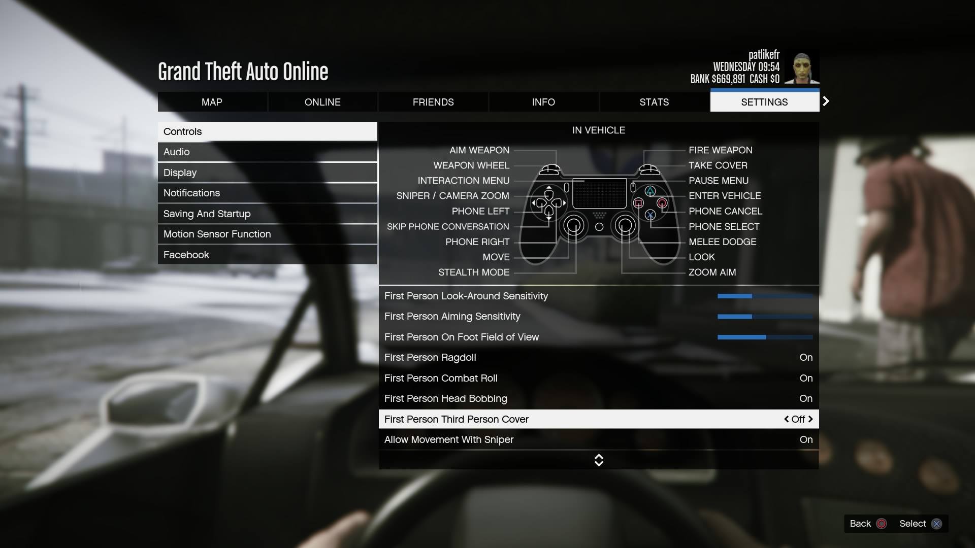Viewport: 975px width, 548px height.
Task: Scroll down the settings list
Action: (x=598, y=463)
